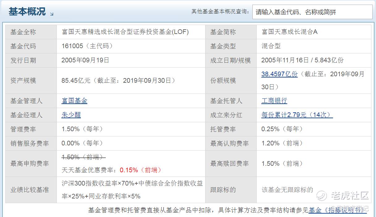Click the arrow icon beside 基本概况

tap(52, 14)
